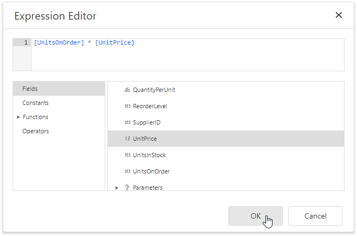This screenshot has width=357, height=236.
Task: Close the Expression Editor dialog
Action: point(338,15)
